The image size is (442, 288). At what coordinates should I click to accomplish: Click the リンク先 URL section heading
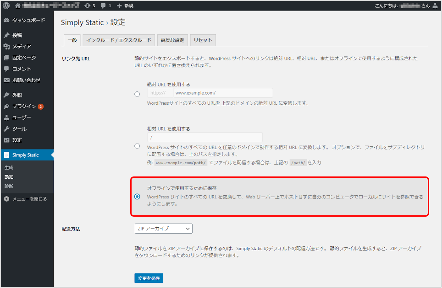pyautogui.click(x=76, y=59)
